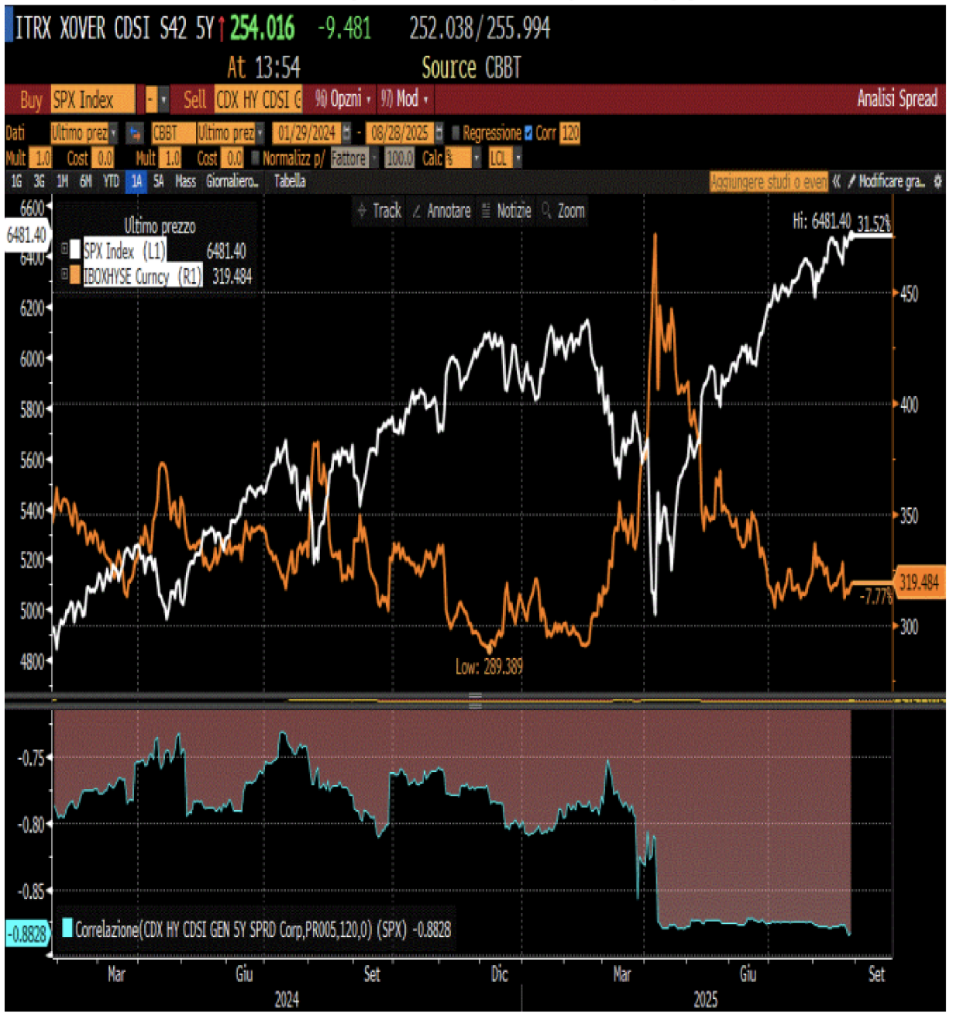
Task: Select the 5A range tab
Action: pos(158,181)
